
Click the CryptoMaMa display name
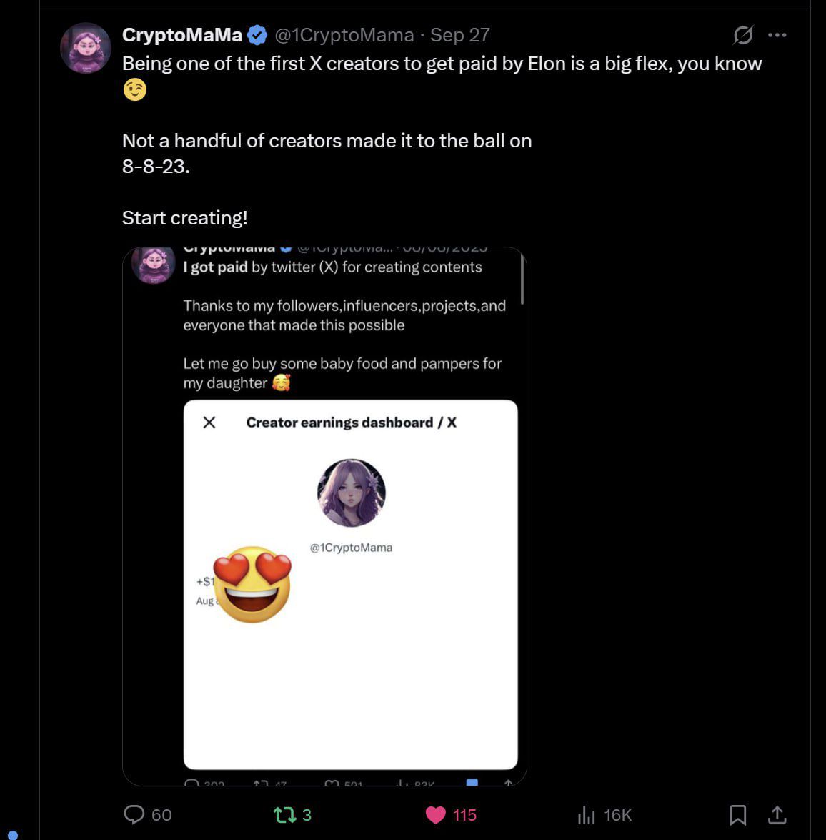pos(182,34)
